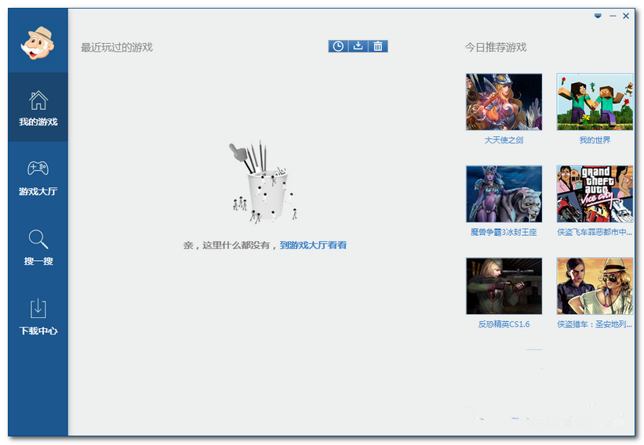
Task: Click the 大天使之剑 title link
Action: point(504,140)
